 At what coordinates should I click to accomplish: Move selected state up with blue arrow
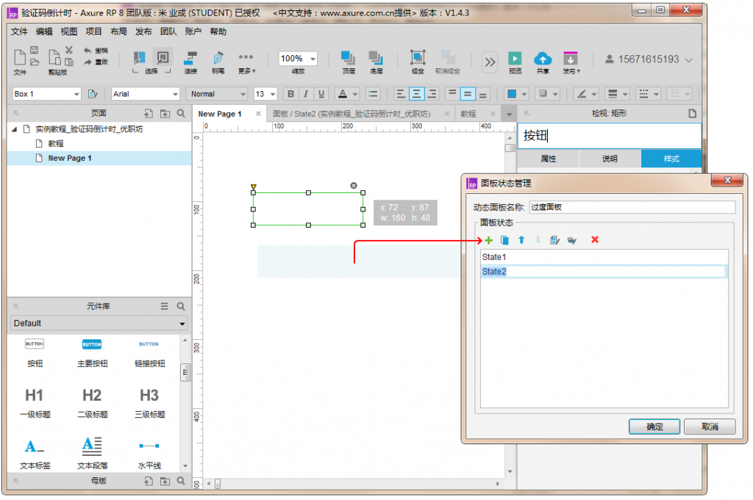point(521,240)
